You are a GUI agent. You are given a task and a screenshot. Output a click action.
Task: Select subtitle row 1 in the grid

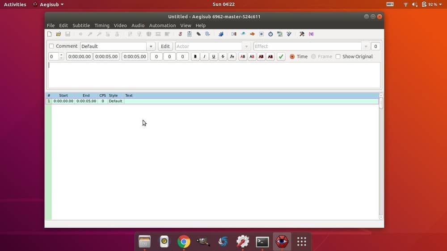(212, 101)
